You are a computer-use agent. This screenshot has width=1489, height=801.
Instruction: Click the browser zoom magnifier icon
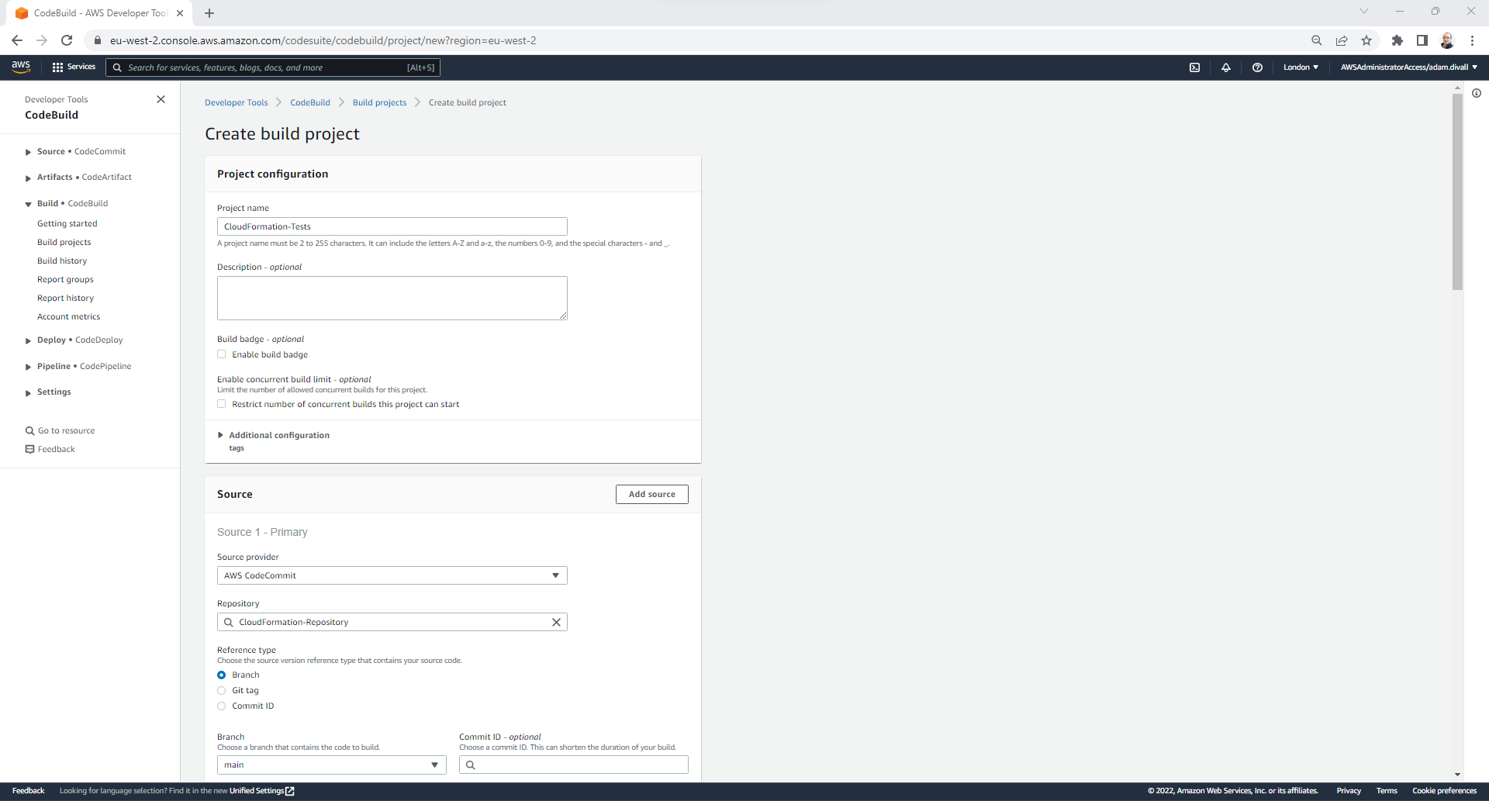1317,40
